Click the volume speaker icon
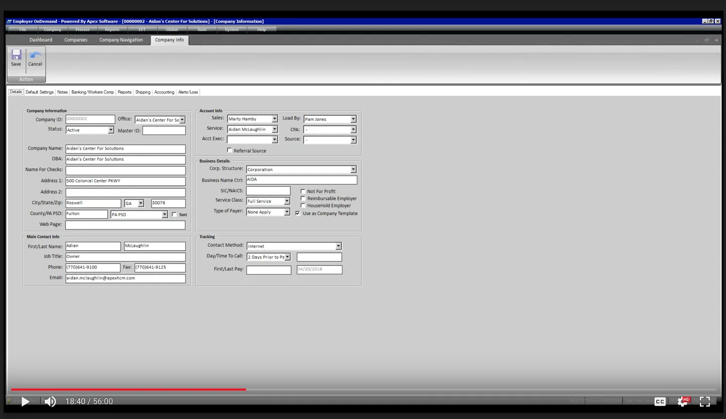Screen dimensions: 726x419 tap(49, 401)
